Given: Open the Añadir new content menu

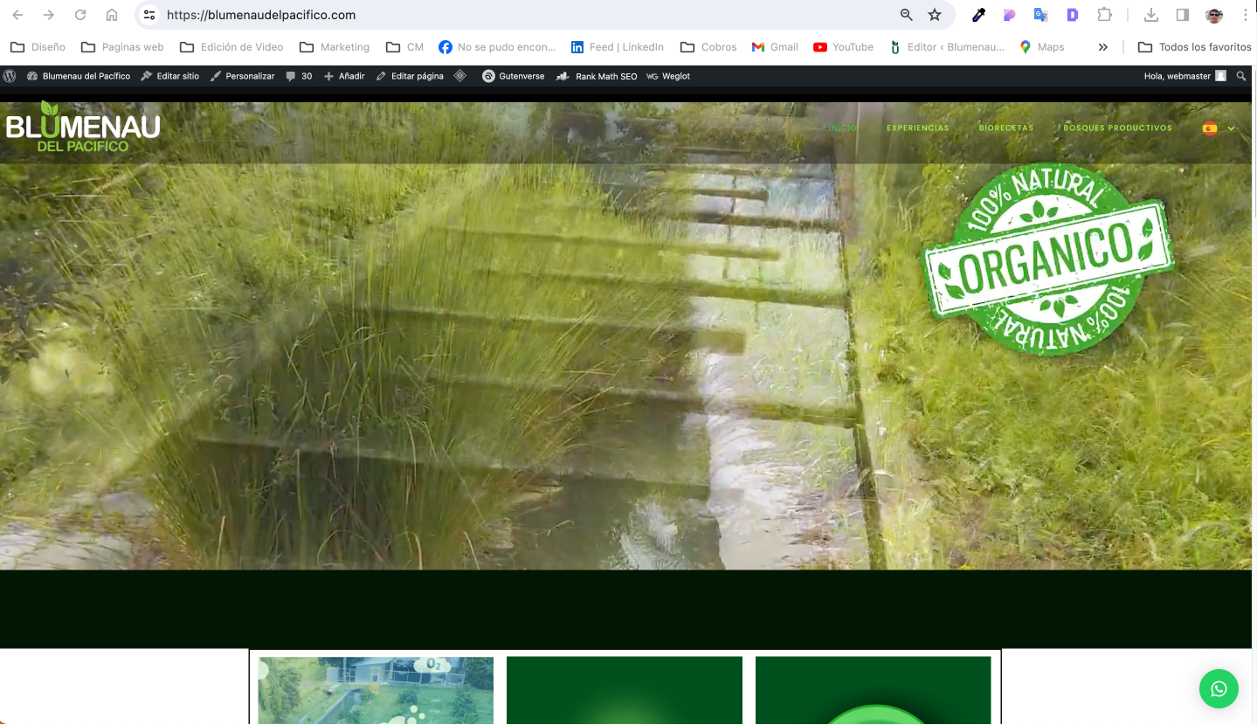Looking at the screenshot, I should pyautogui.click(x=344, y=76).
